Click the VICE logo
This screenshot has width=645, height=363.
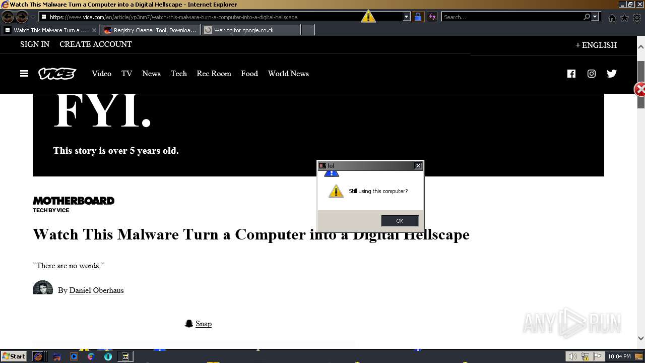pos(57,74)
